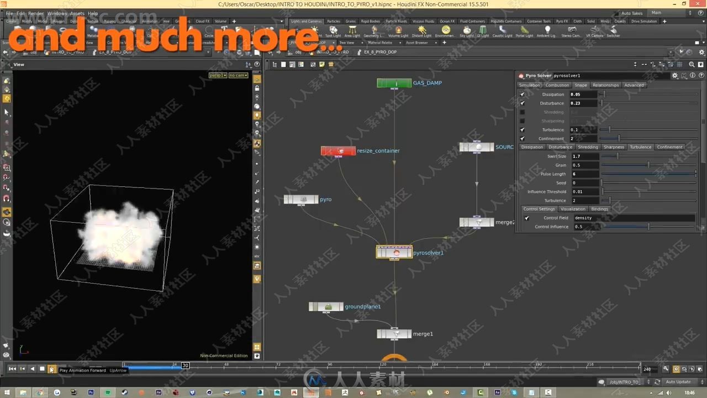Screen dimensions: 707x398
Task: Choose the Distant Light shelf tool
Action: pyautogui.click(x=421, y=32)
